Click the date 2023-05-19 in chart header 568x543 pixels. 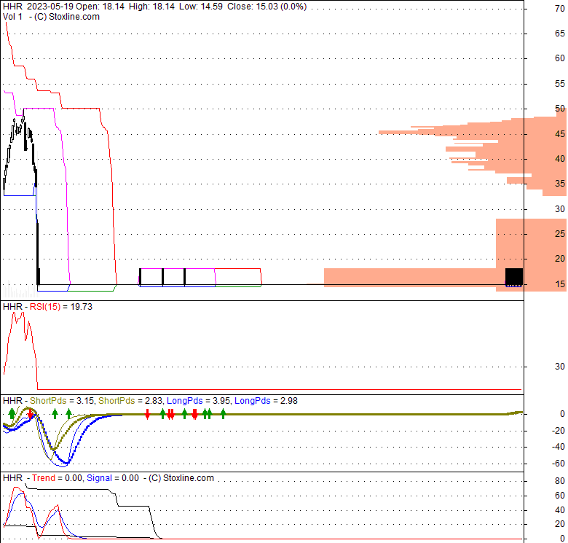pyautogui.click(x=50, y=7)
